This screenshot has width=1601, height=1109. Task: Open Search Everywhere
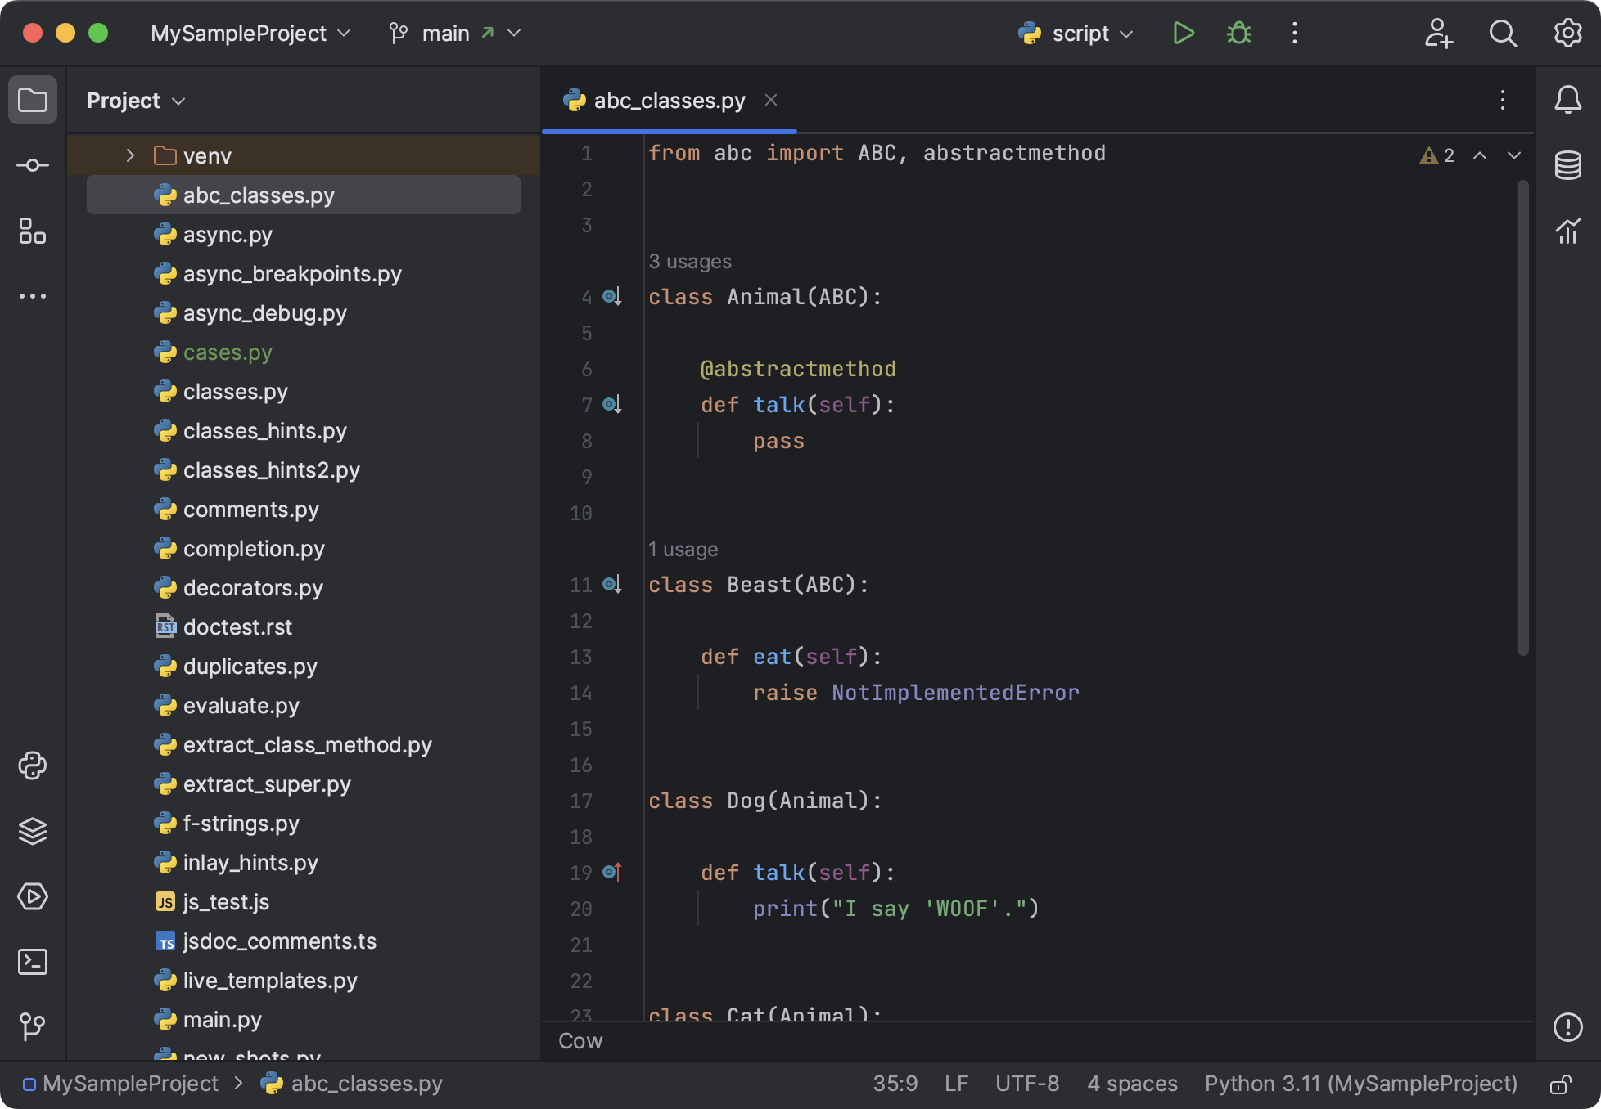point(1503,34)
